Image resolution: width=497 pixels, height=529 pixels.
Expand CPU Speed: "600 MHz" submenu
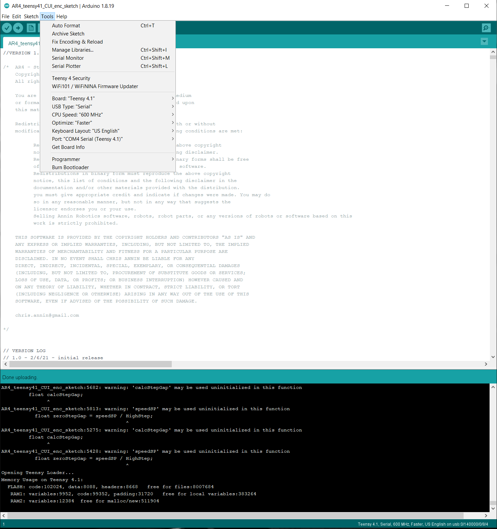108,115
